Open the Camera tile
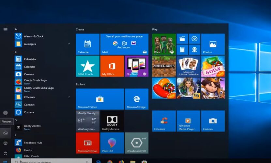Viewport: 271px width, 163px height. coord(213,121)
